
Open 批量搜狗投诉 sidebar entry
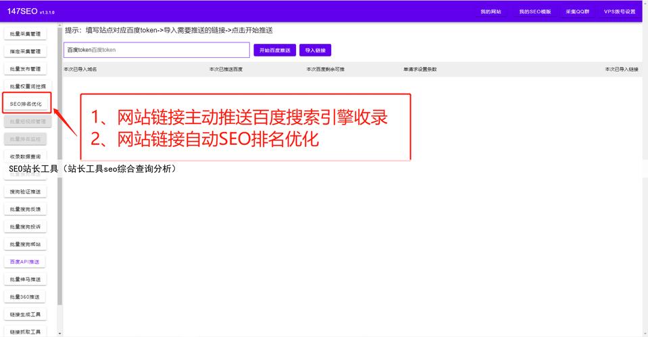coord(25,226)
